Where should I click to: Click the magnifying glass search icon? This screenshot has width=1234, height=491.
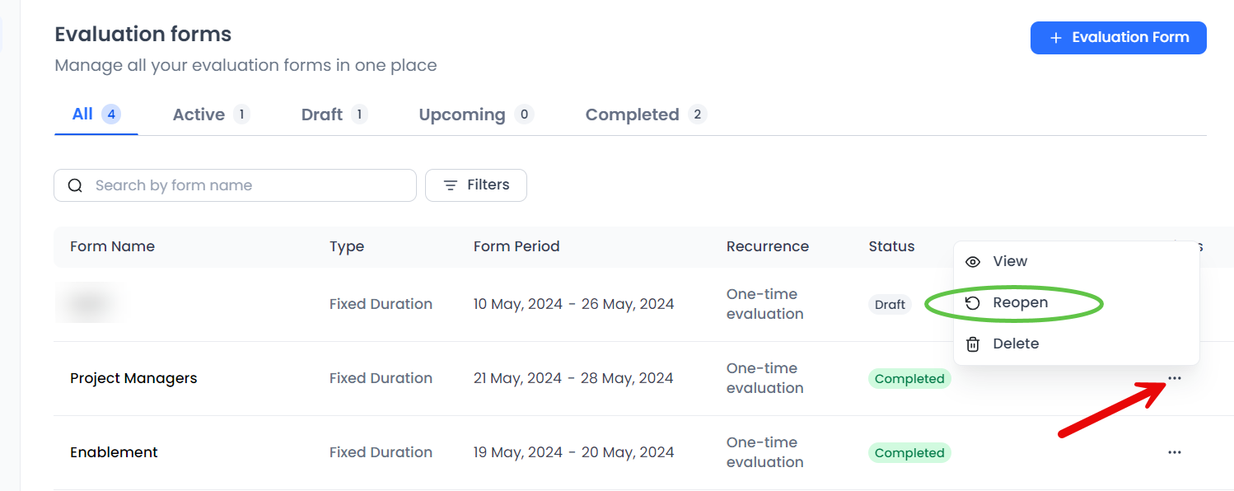click(x=75, y=185)
